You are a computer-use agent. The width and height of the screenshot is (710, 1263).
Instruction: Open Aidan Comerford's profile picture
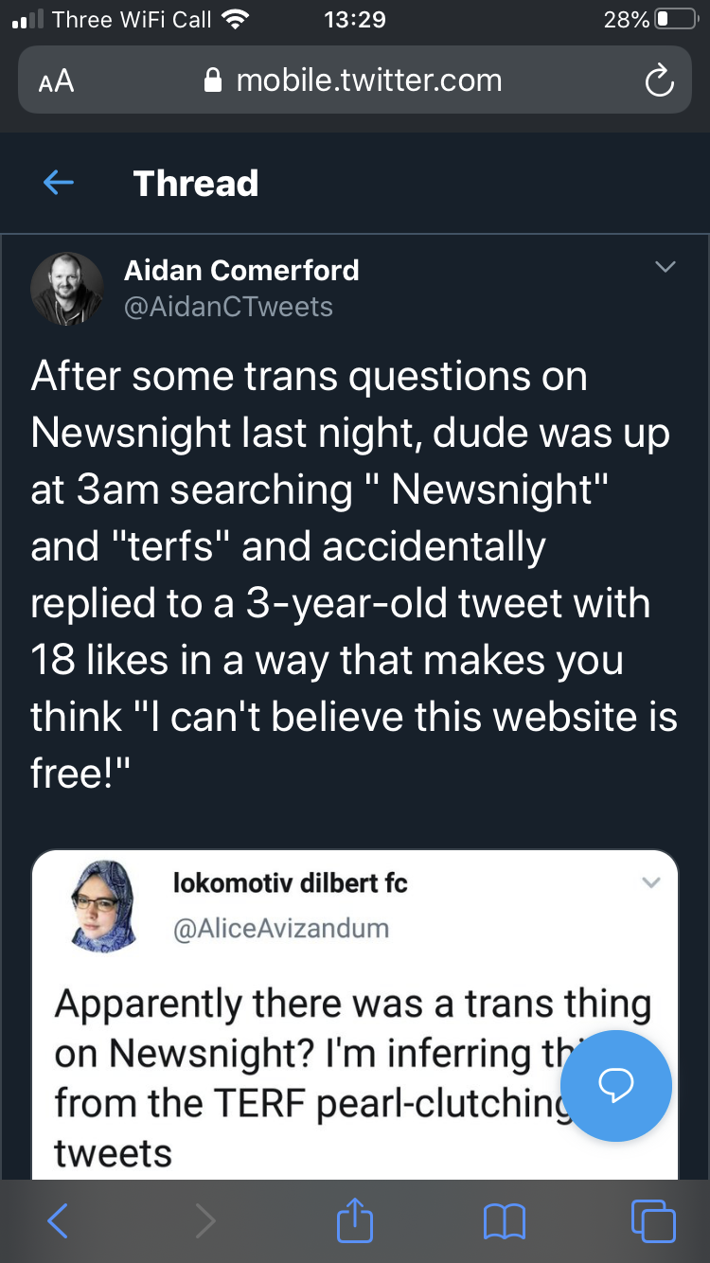tap(66, 289)
